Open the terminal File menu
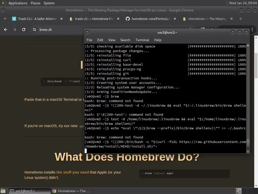The image size is (258, 194). coord(89,40)
